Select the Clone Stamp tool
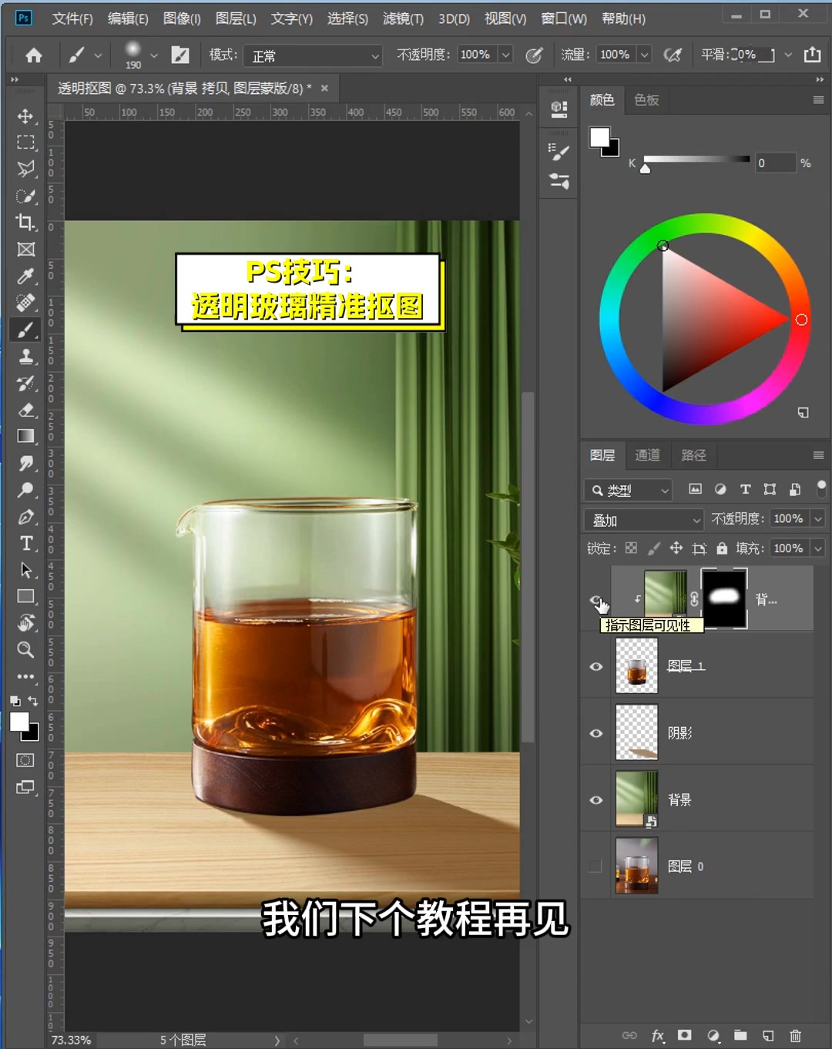Image resolution: width=832 pixels, height=1049 pixels. [25, 356]
